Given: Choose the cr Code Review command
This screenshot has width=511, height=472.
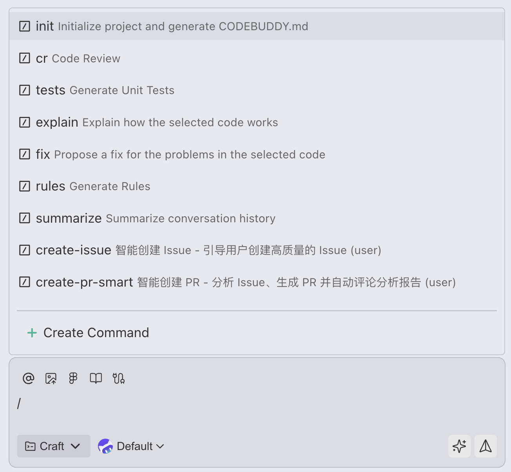Looking at the screenshot, I should click(x=78, y=58).
